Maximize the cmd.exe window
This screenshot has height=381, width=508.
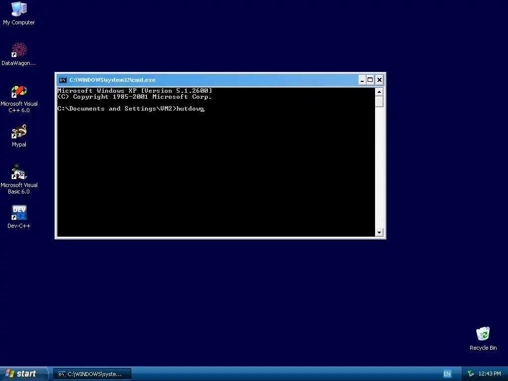(x=370, y=80)
